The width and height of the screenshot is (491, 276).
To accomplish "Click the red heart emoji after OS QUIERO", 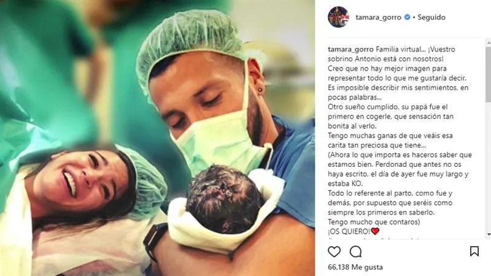I will click(x=375, y=231).
